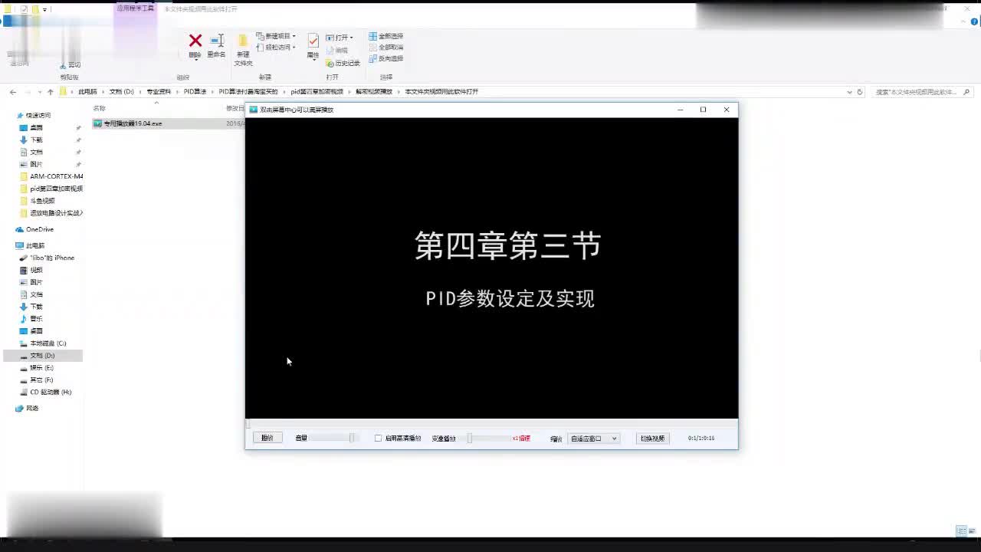Click the player window title icon
981x552 pixels.
[253, 110]
